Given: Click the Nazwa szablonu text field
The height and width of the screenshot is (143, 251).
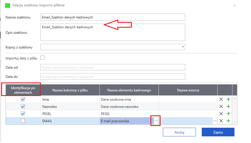Looking at the screenshot, I should click(x=113, y=17).
